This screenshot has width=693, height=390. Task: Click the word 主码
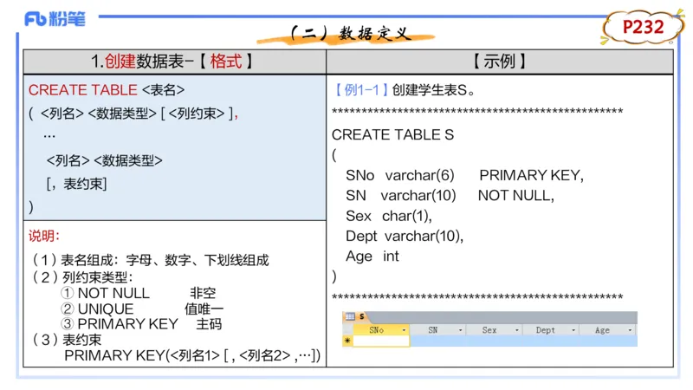pyautogui.click(x=209, y=323)
